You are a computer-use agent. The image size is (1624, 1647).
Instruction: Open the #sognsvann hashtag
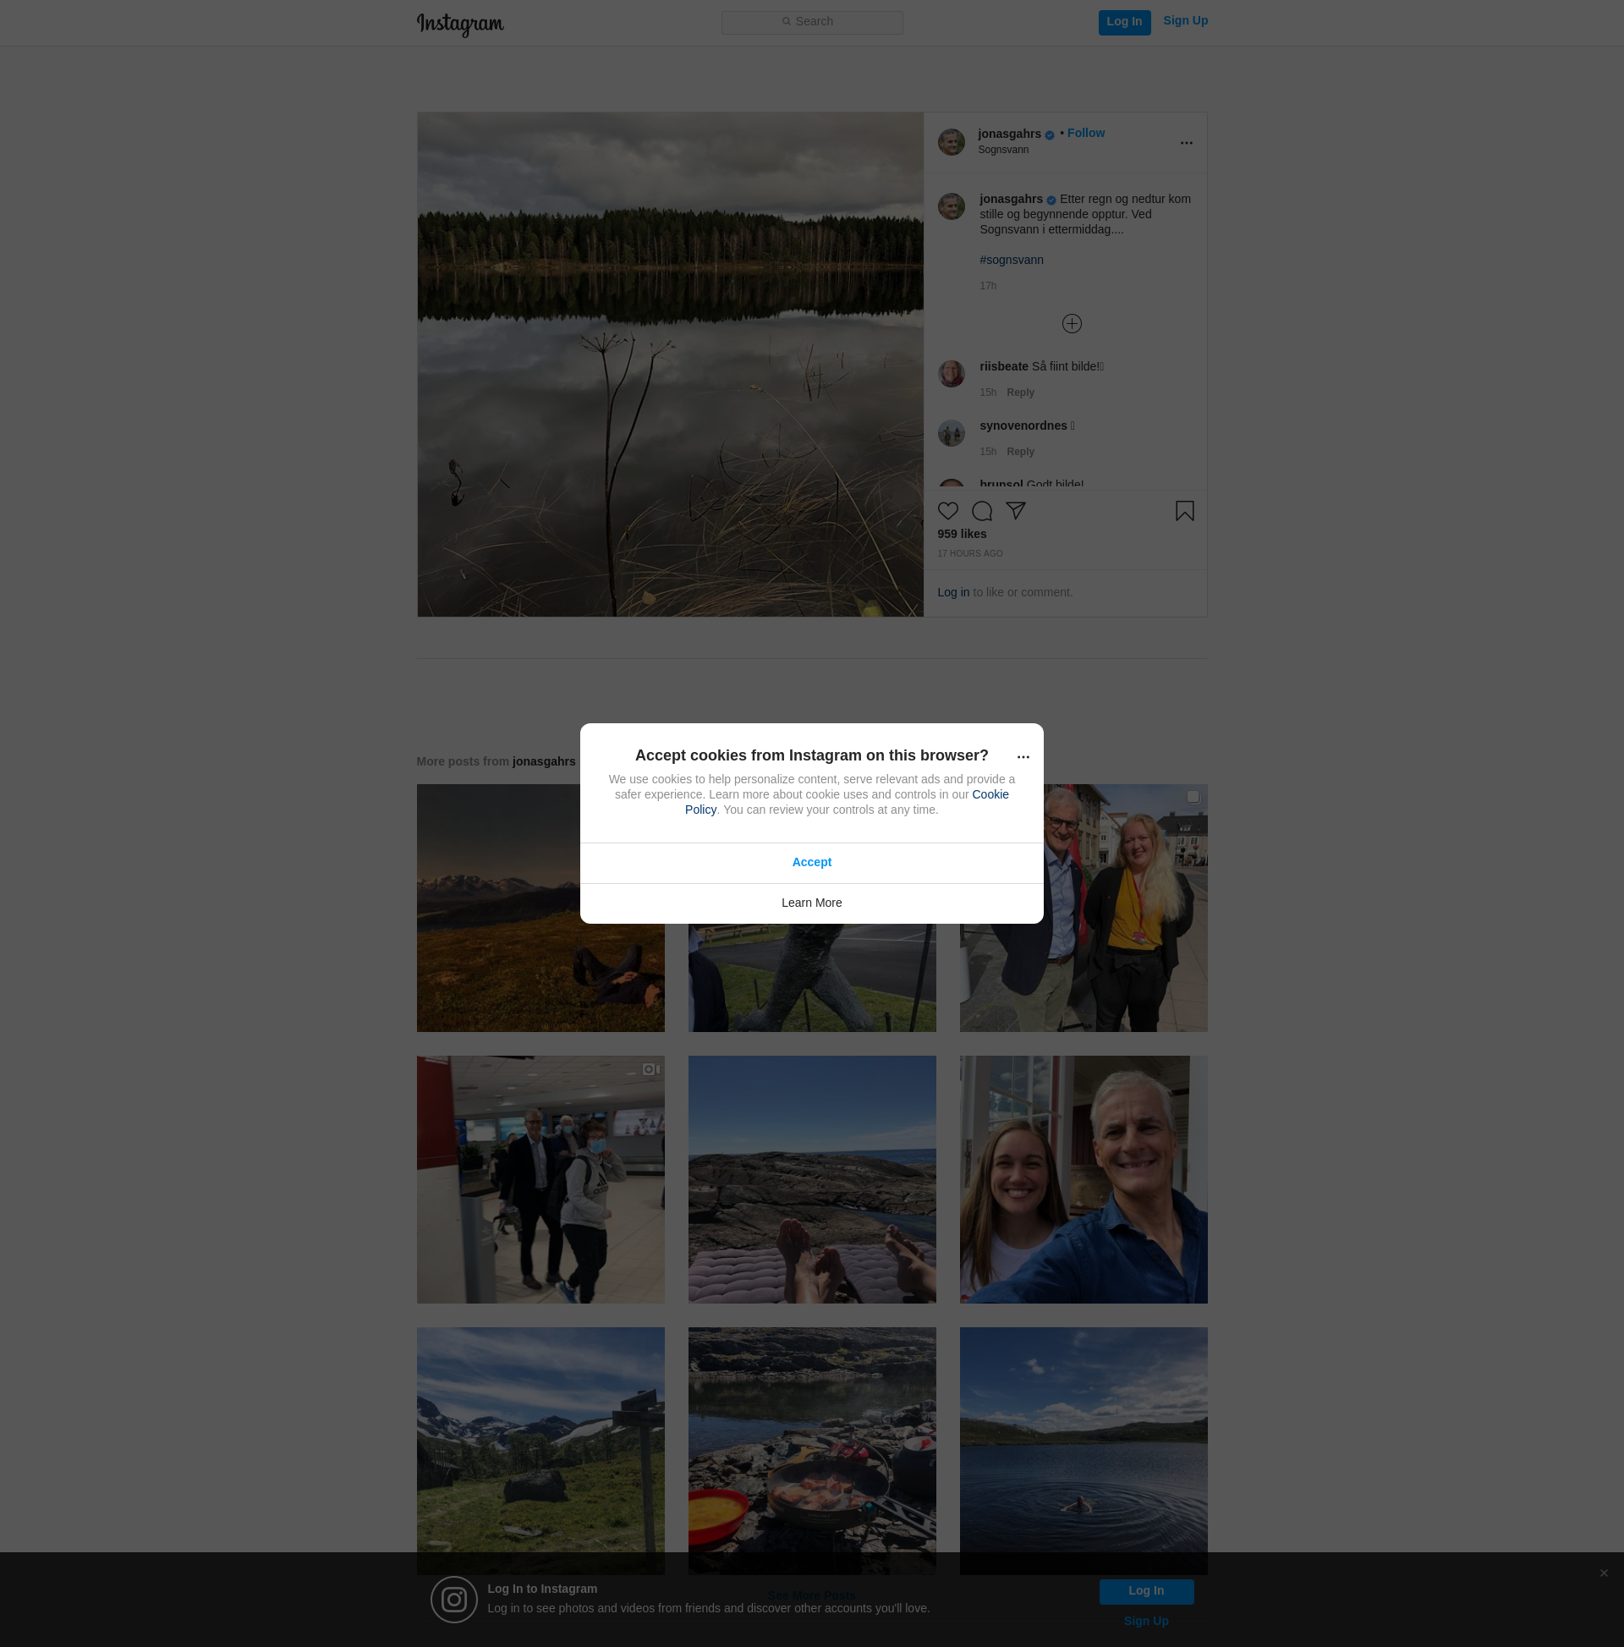coord(1011,260)
